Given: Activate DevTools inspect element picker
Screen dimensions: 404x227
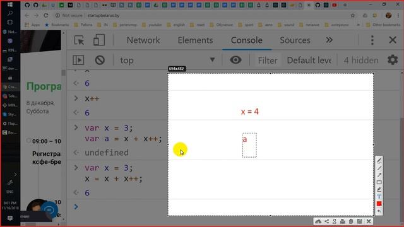Looking at the screenshot, I should pyautogui.click(x=79, y=40).
